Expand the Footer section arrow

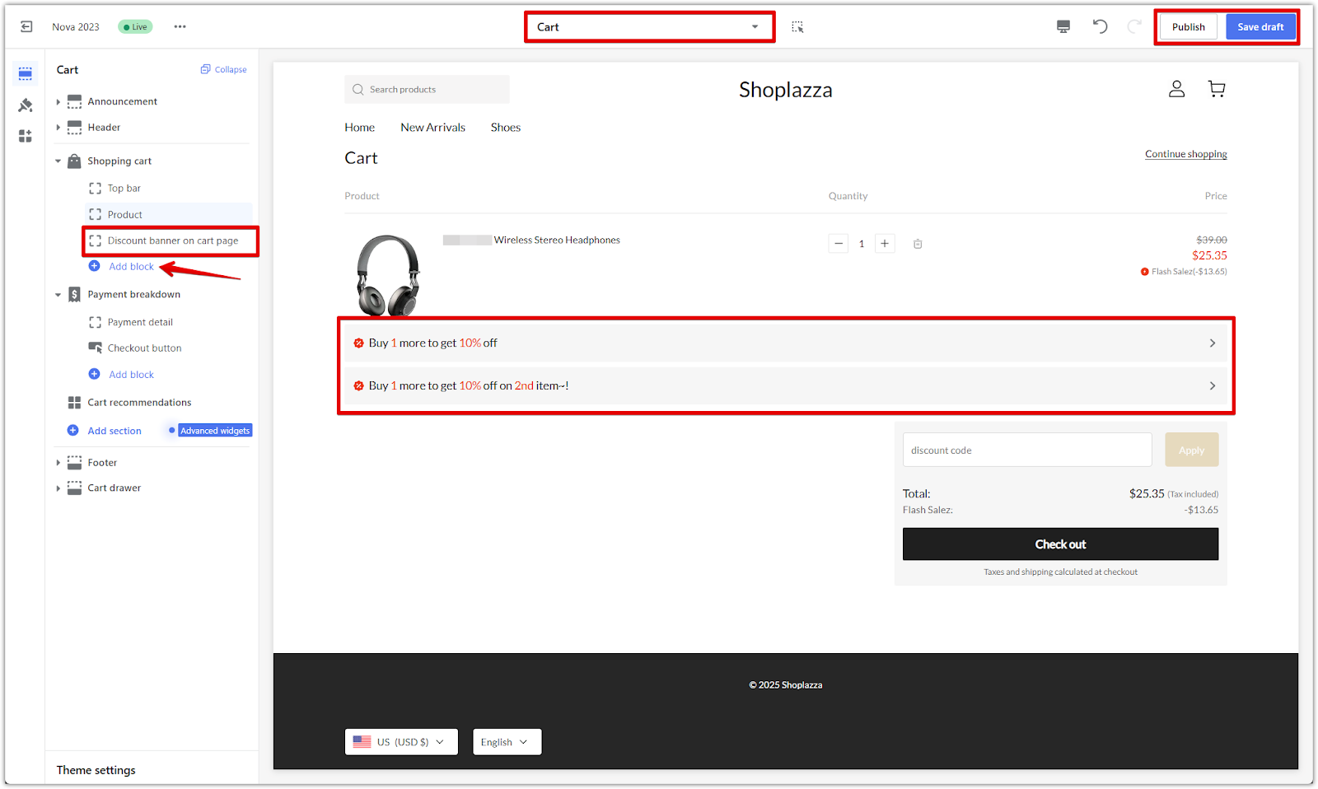58,463
